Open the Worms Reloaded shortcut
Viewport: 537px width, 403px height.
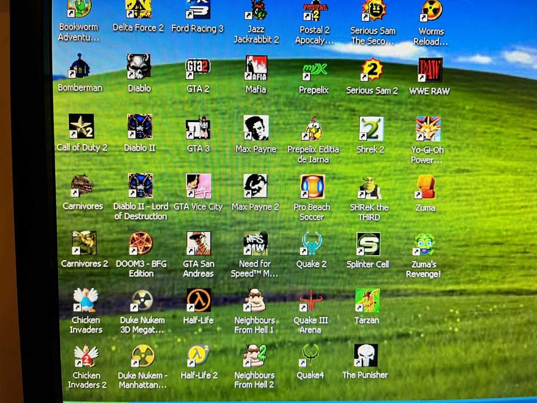[432, 12]
